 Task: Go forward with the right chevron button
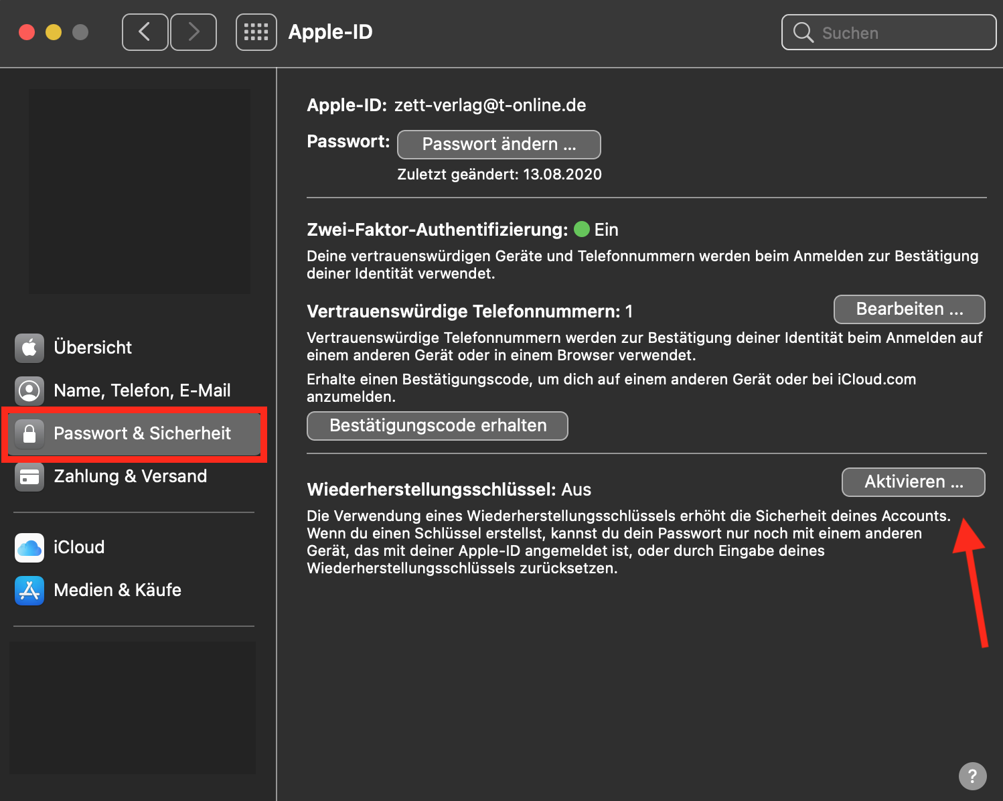click(194, 32)
